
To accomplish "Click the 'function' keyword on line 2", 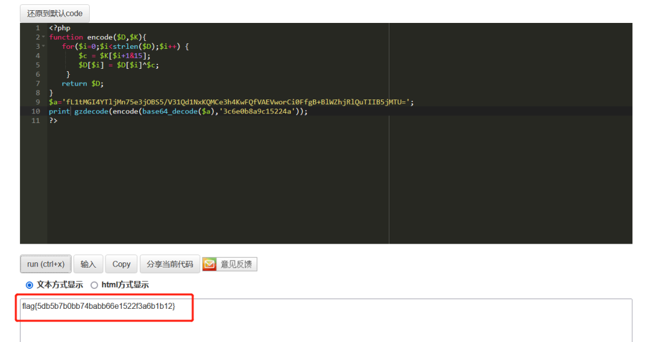I will pos(66,37).
